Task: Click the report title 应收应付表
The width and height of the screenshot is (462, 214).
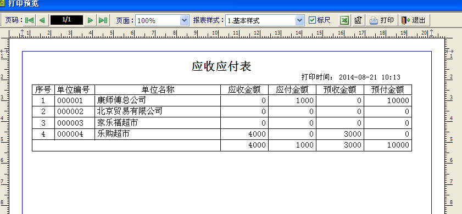Action: [x=221, y=66]
